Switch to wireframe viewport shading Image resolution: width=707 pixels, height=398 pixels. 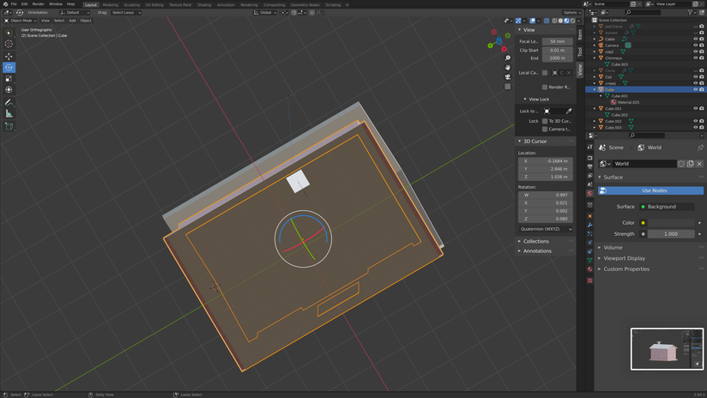(554, 21)
